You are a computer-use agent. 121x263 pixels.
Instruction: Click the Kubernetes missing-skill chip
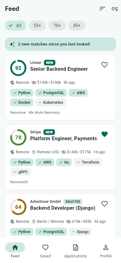point(51,102)
